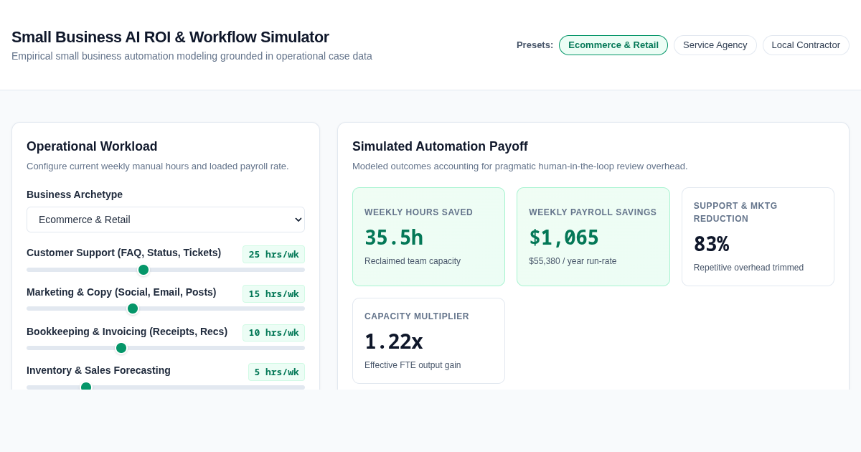Click the Modeled outcomes description text
861x452 pixels.
[519, 166]
